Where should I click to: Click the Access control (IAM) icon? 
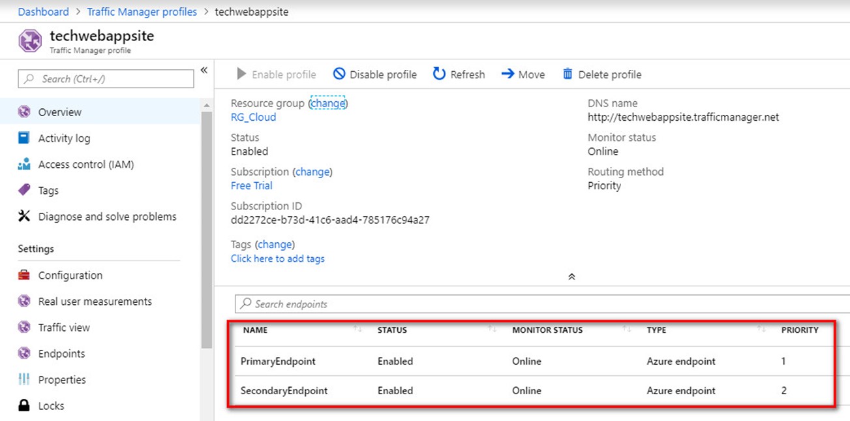(24, 164)
